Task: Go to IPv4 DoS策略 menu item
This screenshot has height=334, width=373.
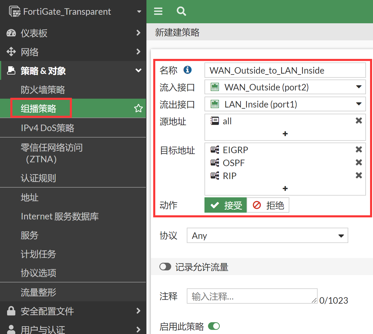Action: (x=47, y=128)
